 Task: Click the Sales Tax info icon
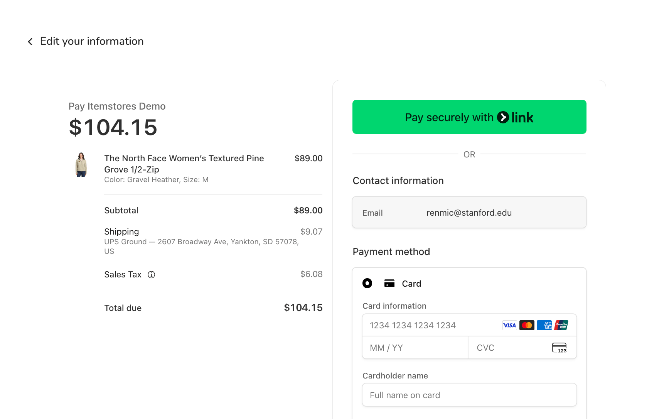pos(152,275)
